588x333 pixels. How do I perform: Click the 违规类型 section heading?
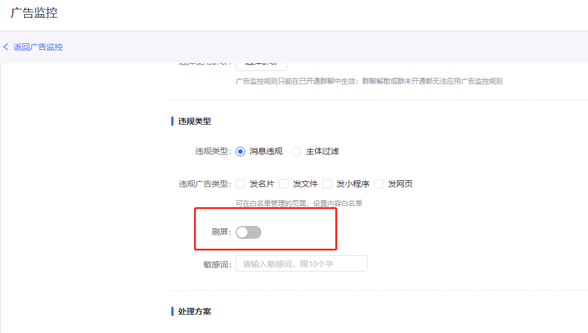[x=195, y=121]
